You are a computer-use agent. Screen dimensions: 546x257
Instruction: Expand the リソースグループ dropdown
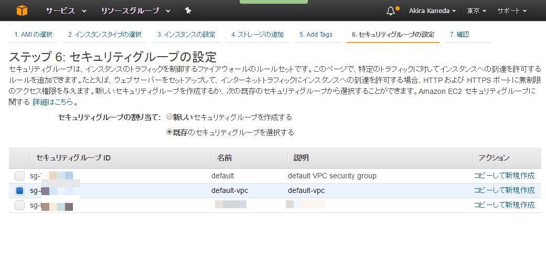pyautogui.click(x=136, y=10)
